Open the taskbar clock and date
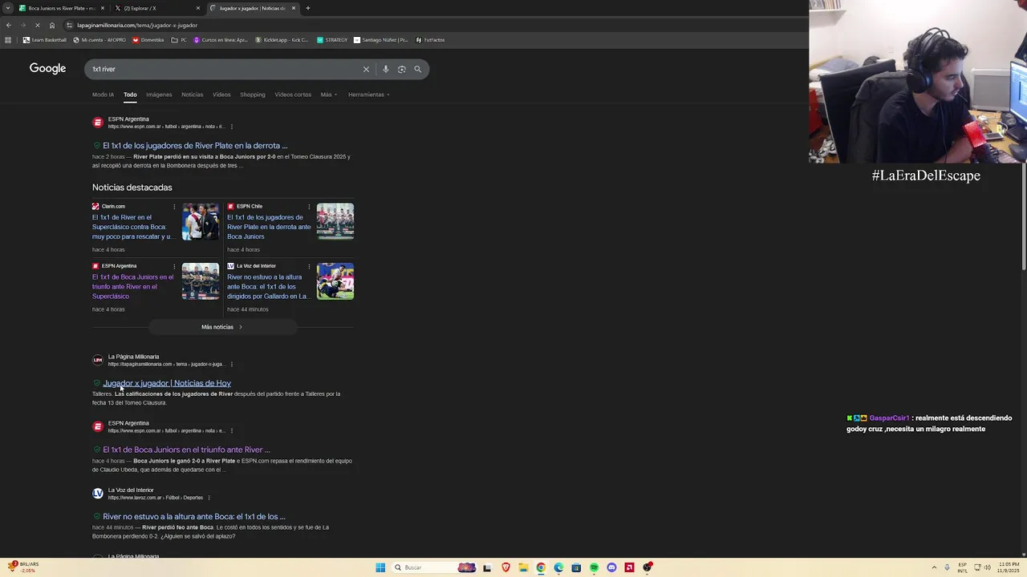The width and height of the screenshot is (1027, 577). [1009, 567]
